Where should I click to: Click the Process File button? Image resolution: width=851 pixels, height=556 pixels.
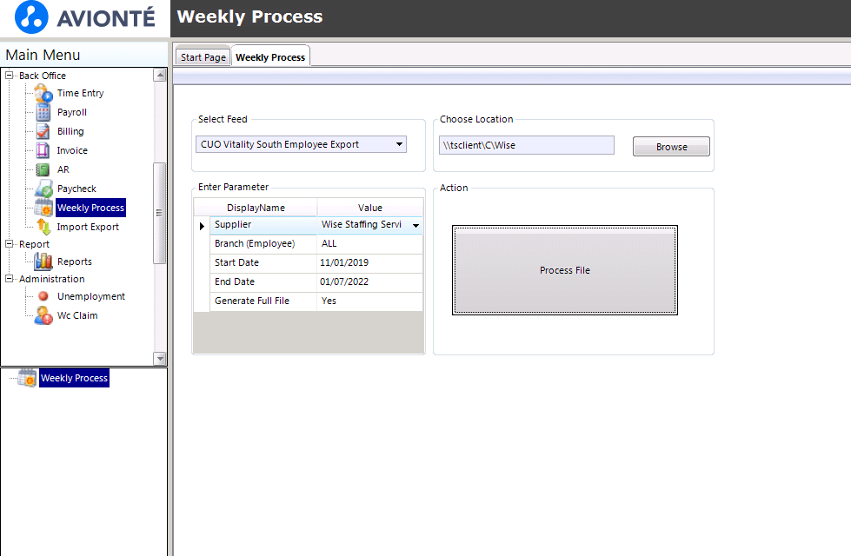565,270
